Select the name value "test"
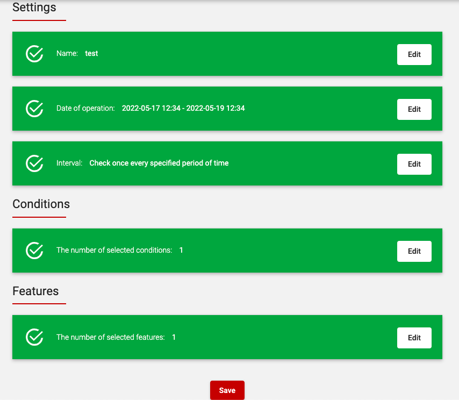459x400 pixels. pos(91,54)
